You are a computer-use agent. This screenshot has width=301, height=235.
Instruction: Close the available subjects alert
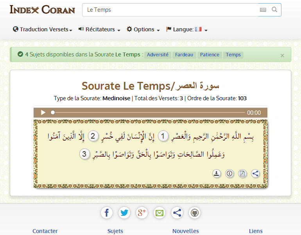[x=282, y=56]
